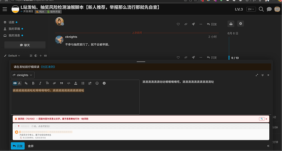The width and height of the screenshot is (282, 151).
Task: Reply to cknights' post
Action: 212,58
